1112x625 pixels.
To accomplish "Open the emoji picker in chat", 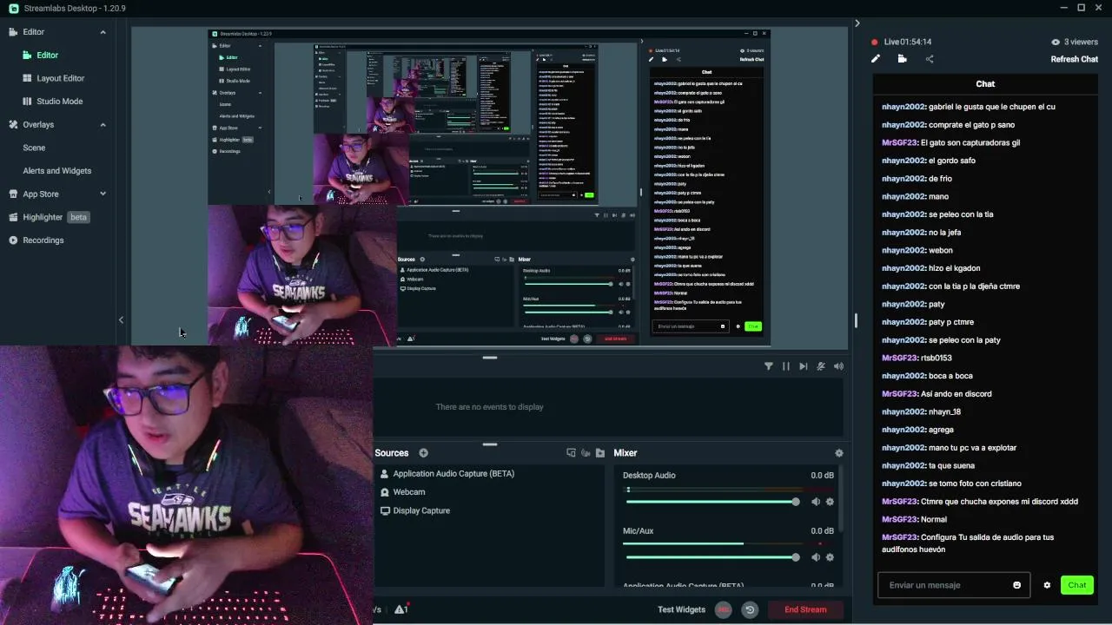I will click(x=1017, y=585).
